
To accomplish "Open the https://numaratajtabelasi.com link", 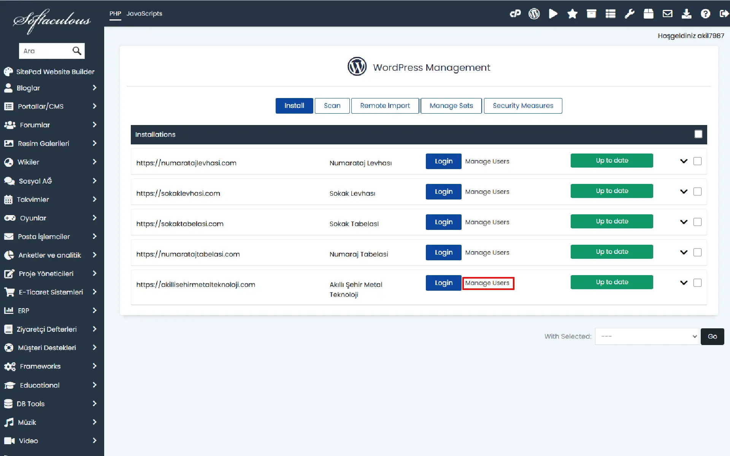I will (x=188, y=254).
